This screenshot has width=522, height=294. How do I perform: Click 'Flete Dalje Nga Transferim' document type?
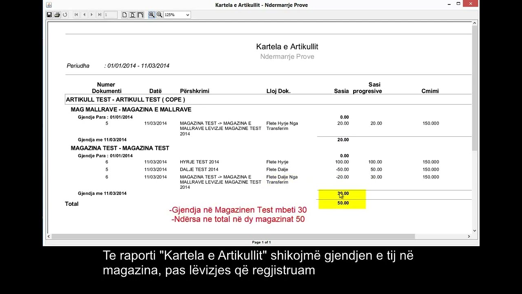[x=282, y=180]
